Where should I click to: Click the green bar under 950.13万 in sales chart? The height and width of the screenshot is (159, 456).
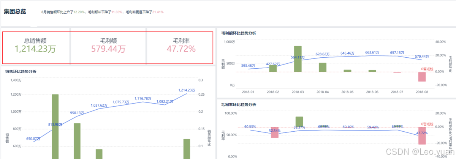[x=77, y=141]
